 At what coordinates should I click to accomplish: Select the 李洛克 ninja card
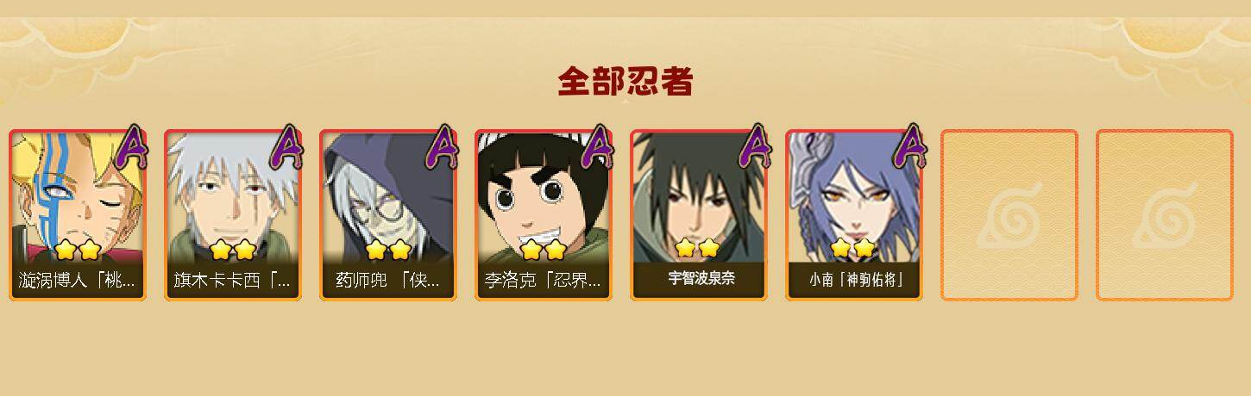click(x=544, y=215)
